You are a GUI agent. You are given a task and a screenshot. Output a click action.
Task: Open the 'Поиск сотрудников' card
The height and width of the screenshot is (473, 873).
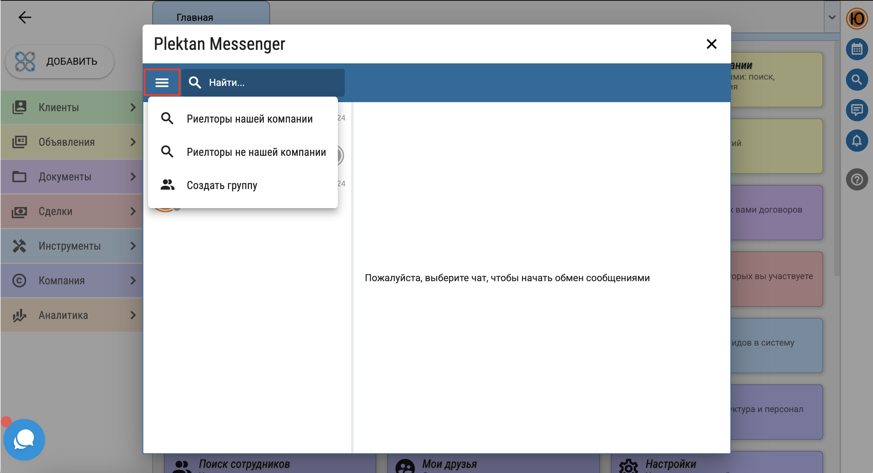coord(270,463)
